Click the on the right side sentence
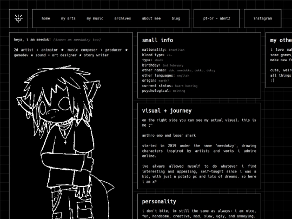292x219 pixels. (x=199, y=123)
